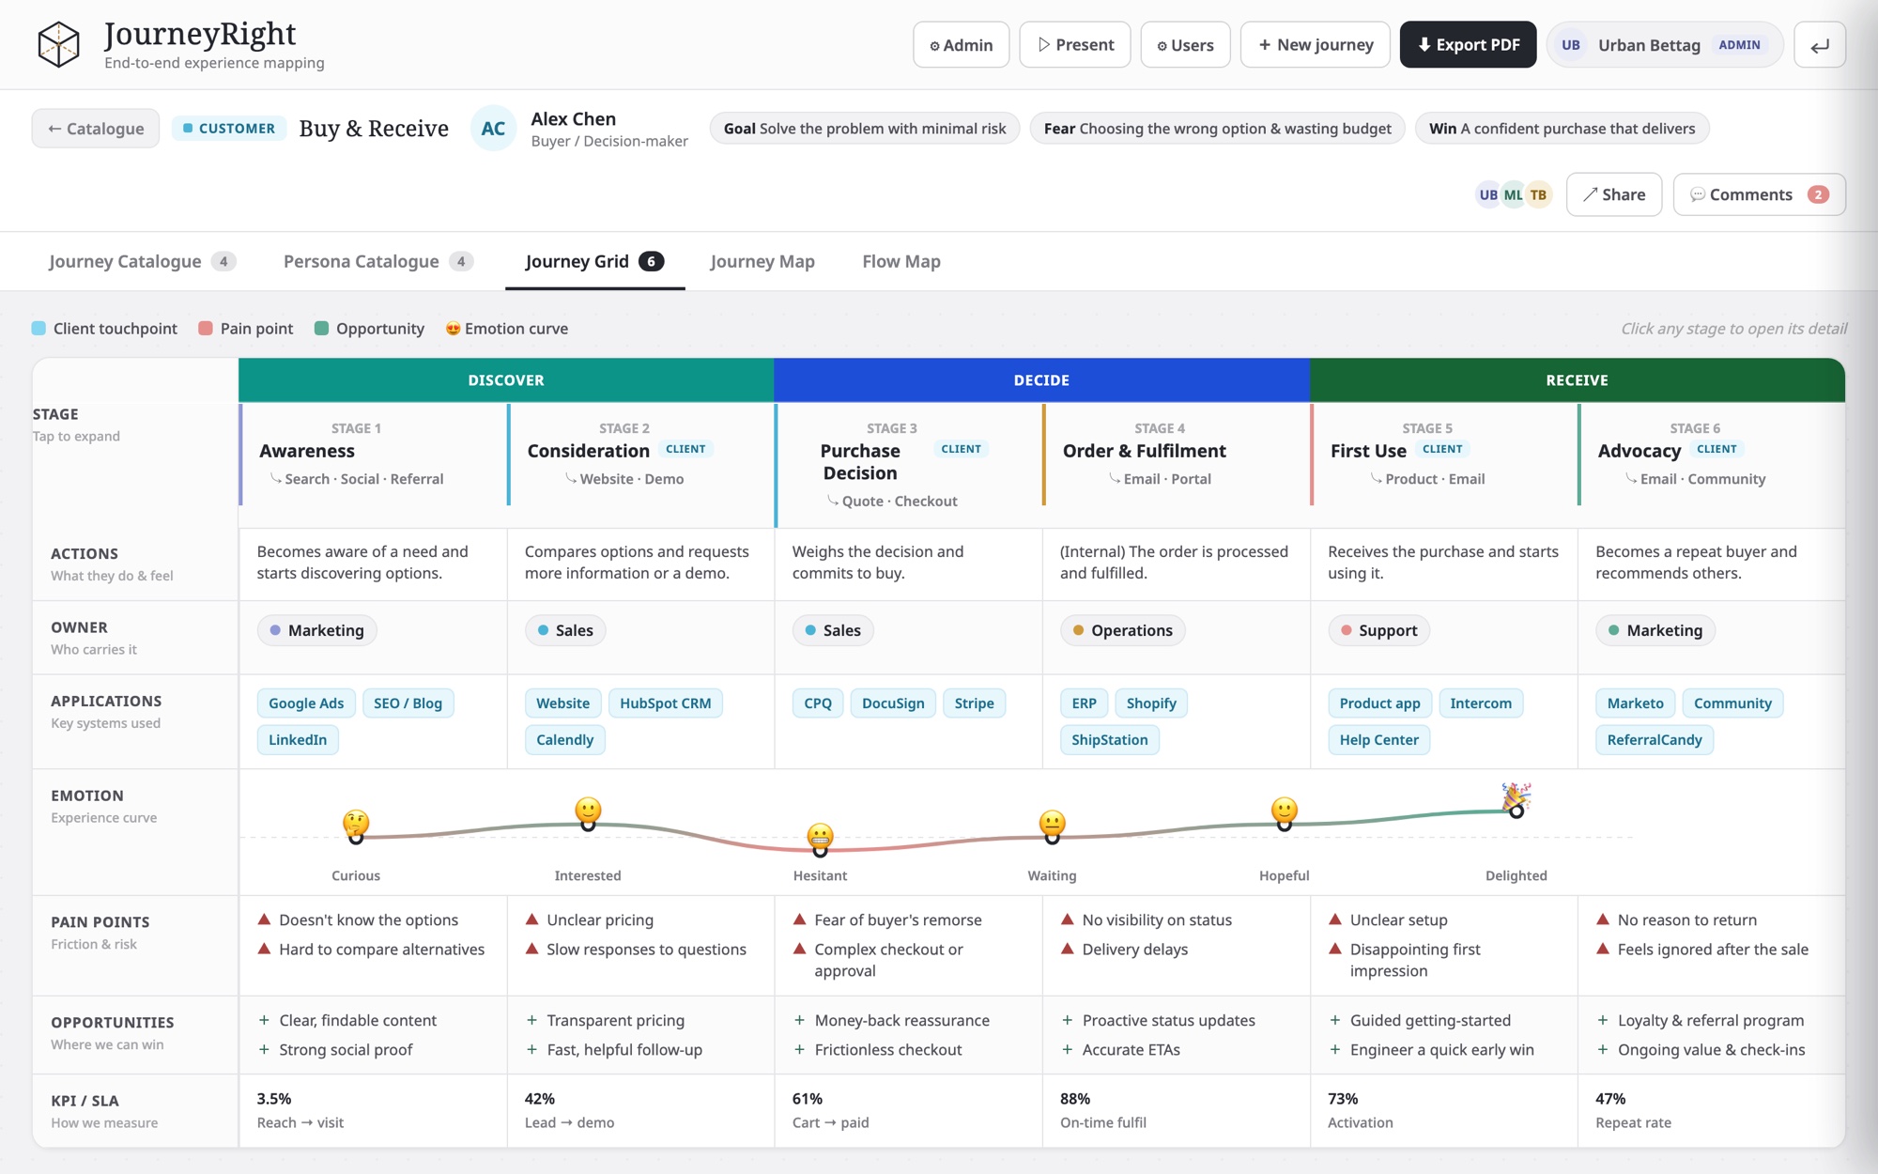
Task: Select the Waiting emoji on emotion curve
Action: point(1052,823)
